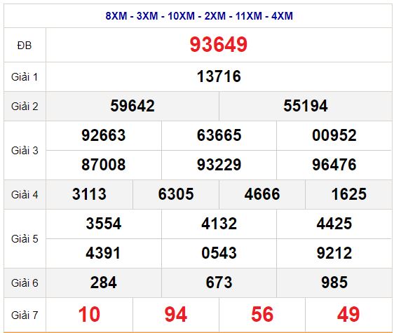The width and height of the screenshot is (394, 333).
Task: Click the red Giải 7 number 10
Action: pos(89,314)
